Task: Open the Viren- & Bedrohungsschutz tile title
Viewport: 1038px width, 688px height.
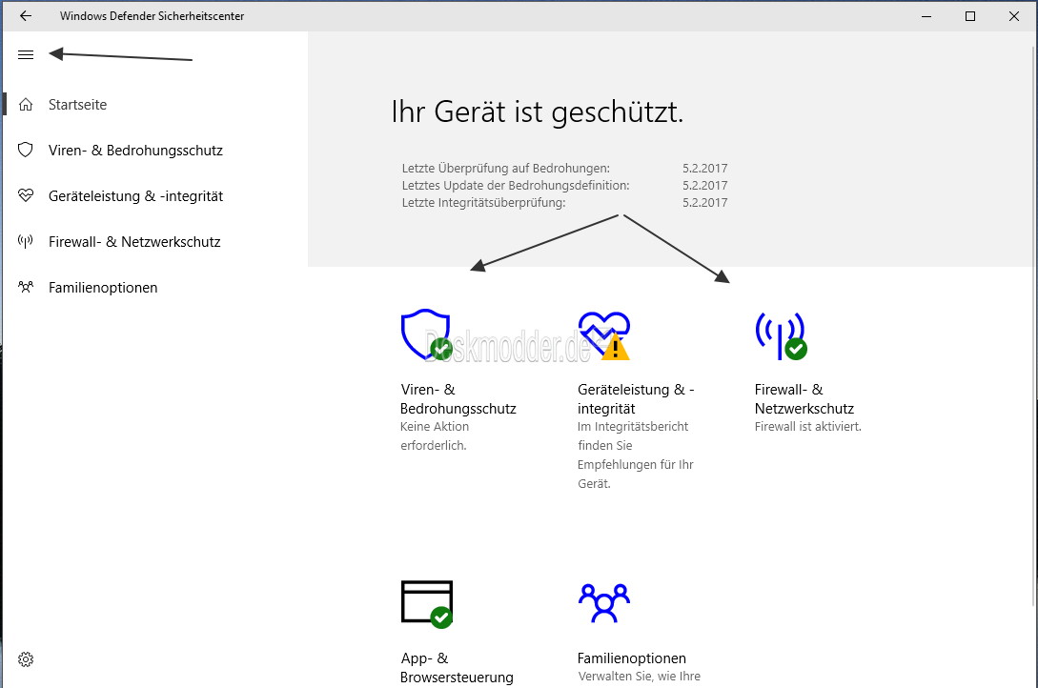Action: click(458, 399)
